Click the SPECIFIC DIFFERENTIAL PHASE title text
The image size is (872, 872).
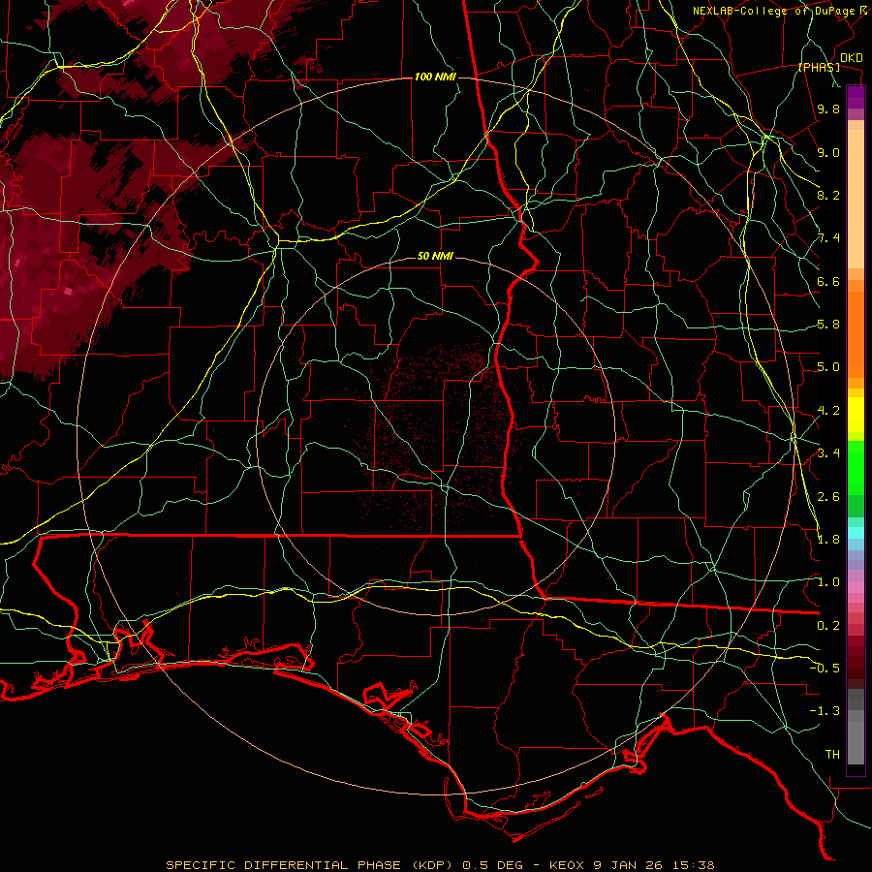point(283,865)
